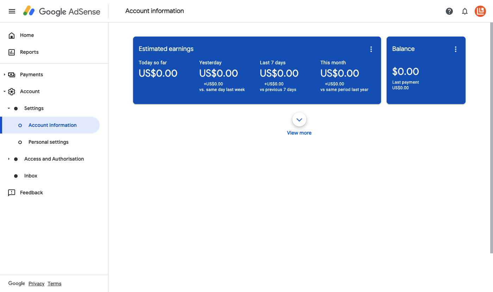Click the Today so far earnings value
This screenshot has width=493, height=292.
tap(158, 73)
